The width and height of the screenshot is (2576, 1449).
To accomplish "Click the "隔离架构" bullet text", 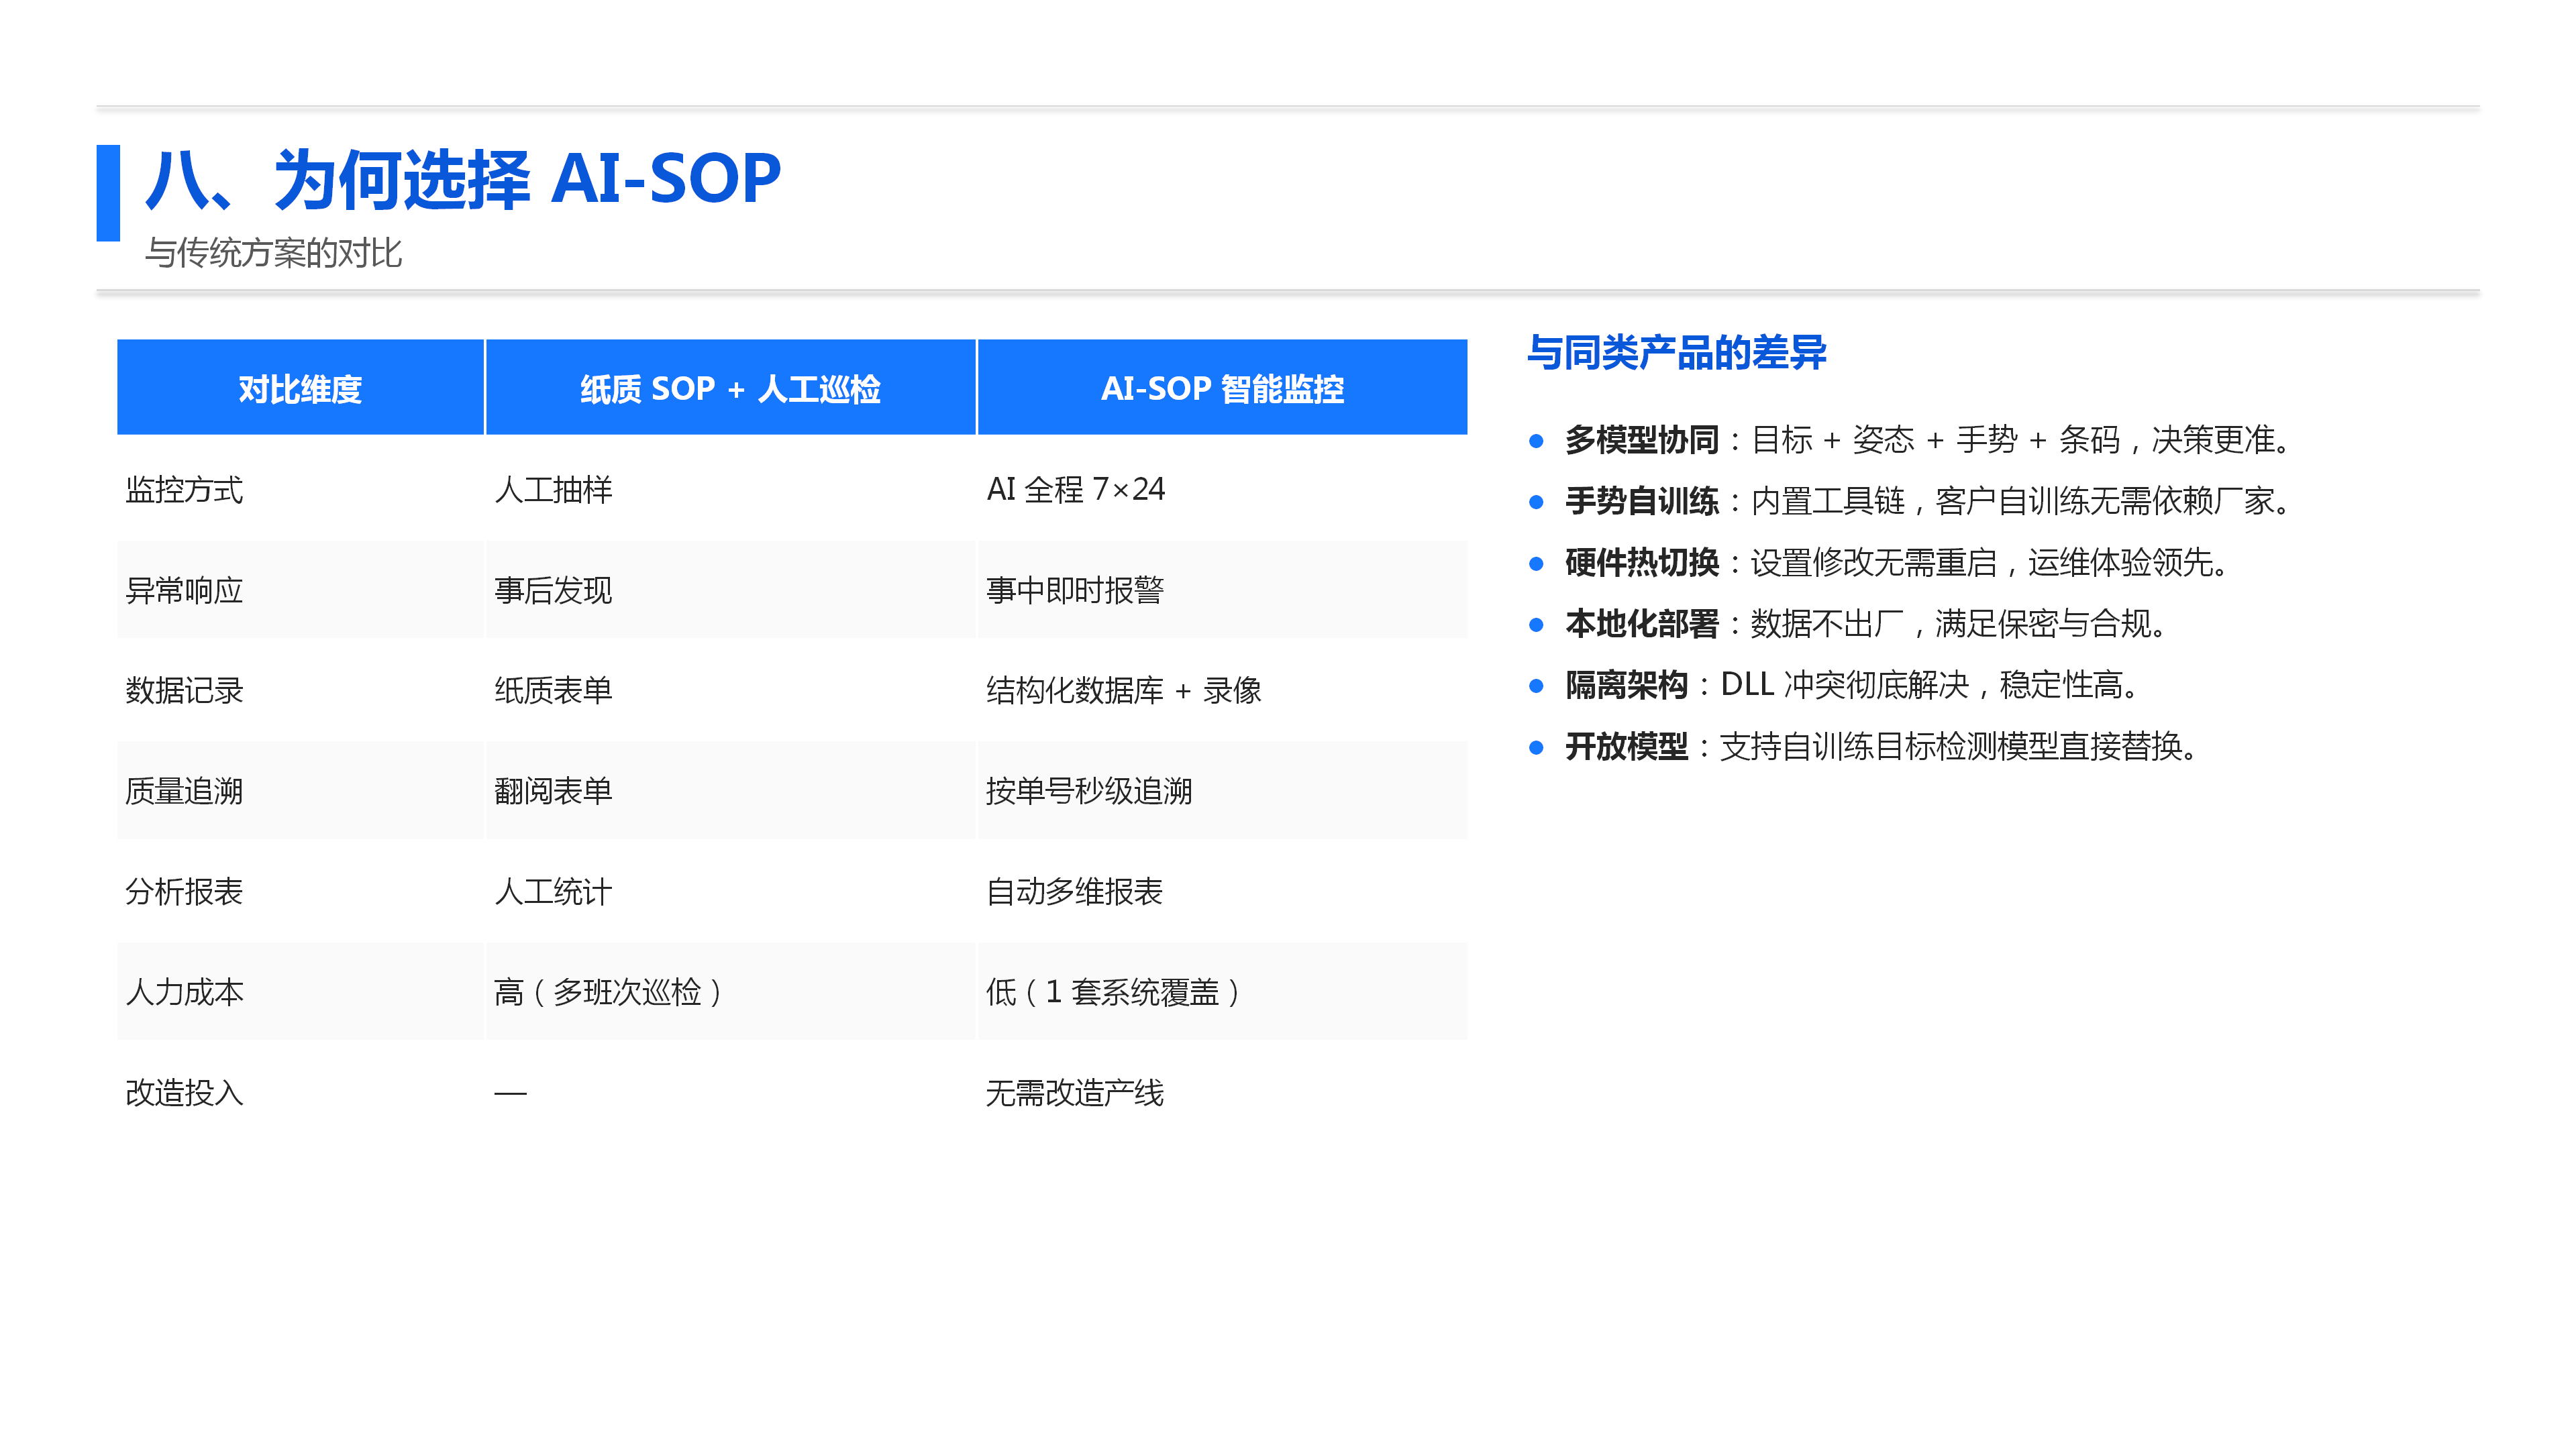I will click(1851, 685).
